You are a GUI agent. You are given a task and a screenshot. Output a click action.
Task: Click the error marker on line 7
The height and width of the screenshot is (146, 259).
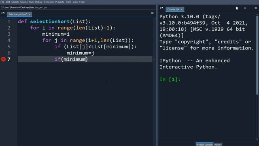[3, 59]
